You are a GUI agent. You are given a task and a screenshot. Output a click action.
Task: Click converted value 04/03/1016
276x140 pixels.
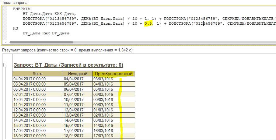tap(114, 84)
